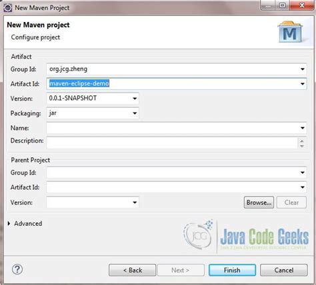Click the empty Name input field
316x285 pixels.
[177, 128]
